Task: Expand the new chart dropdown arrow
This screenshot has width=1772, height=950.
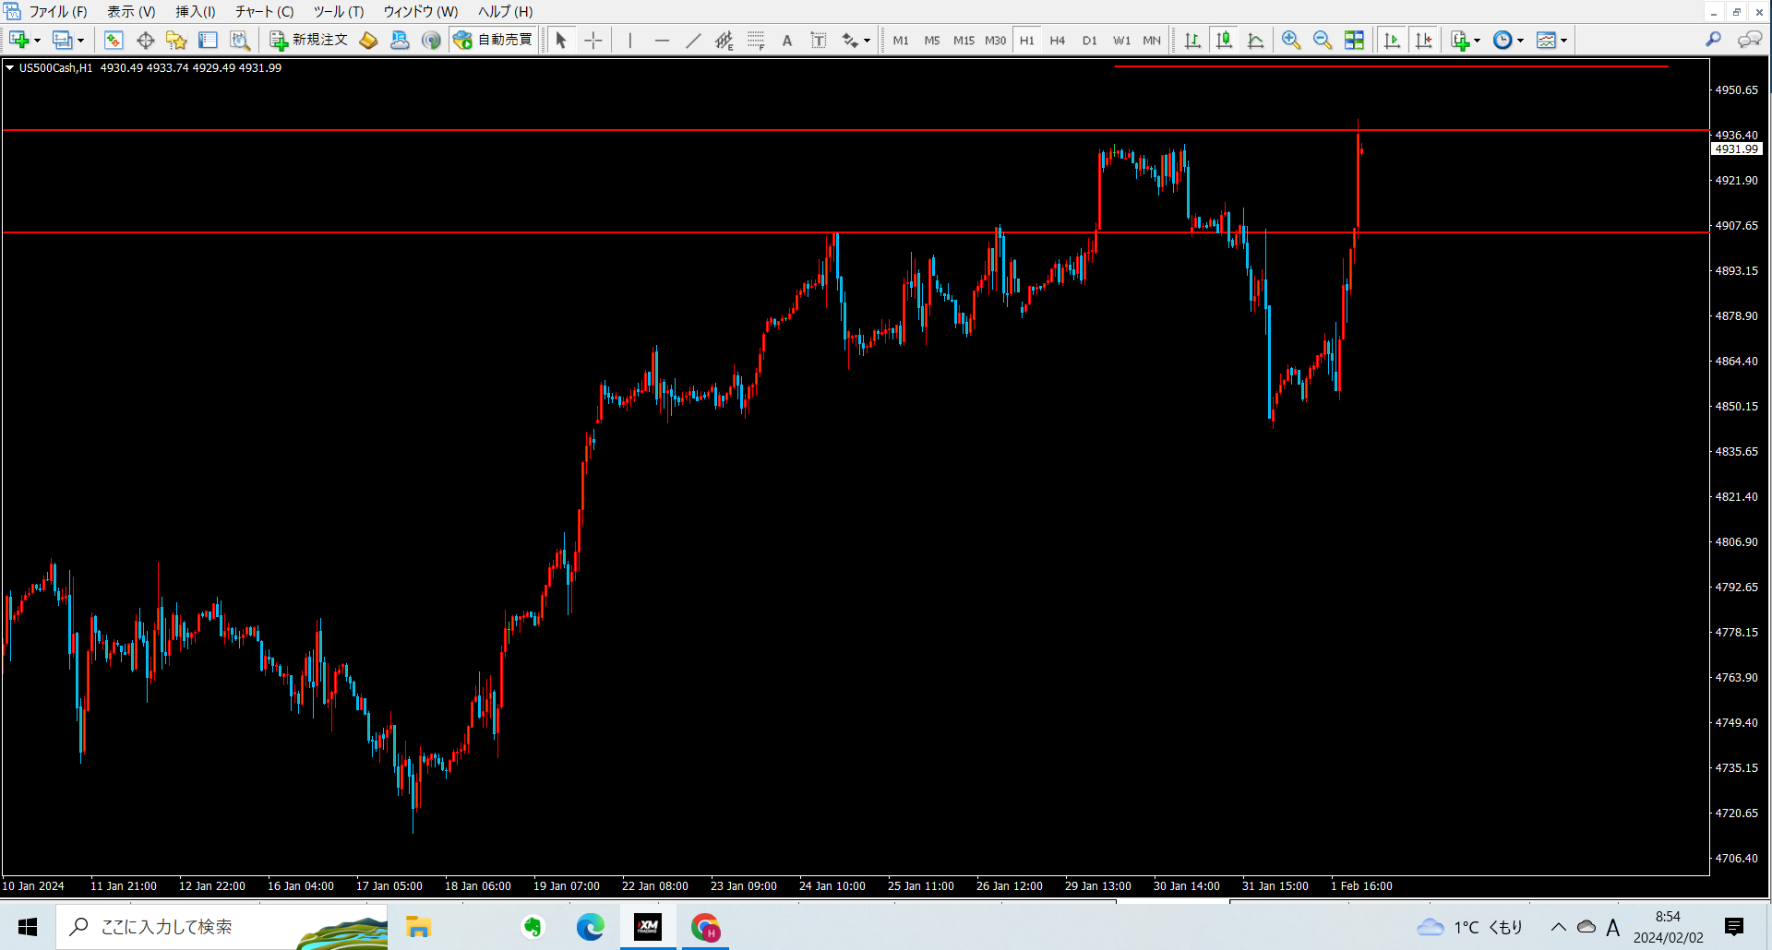Action: tap(37, 41)
